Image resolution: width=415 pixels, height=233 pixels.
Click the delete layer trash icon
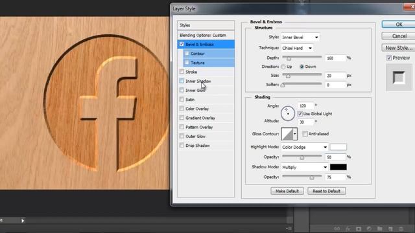(x=401, y=228)
